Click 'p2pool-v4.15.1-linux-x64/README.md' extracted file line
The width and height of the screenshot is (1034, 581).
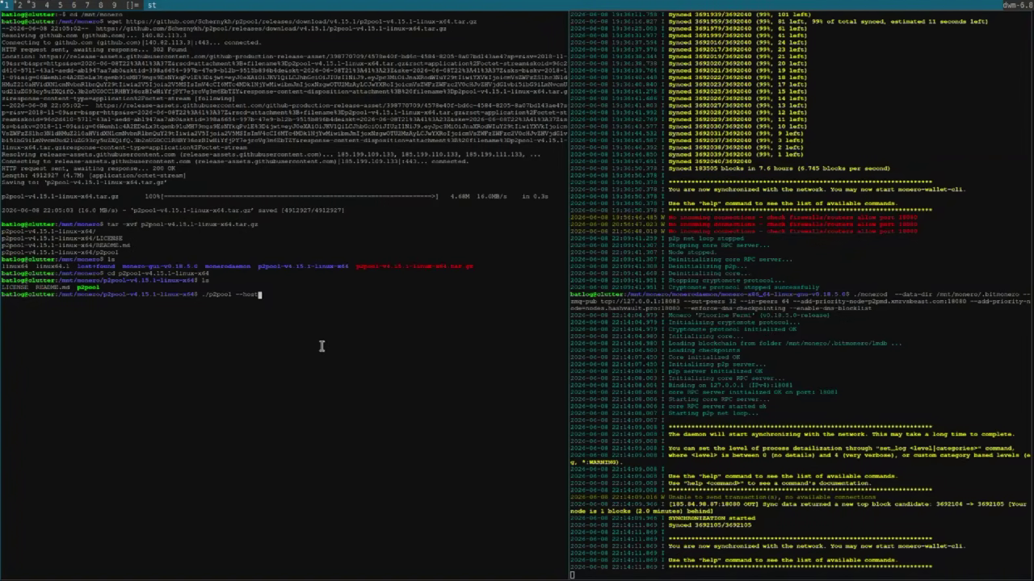65,245
